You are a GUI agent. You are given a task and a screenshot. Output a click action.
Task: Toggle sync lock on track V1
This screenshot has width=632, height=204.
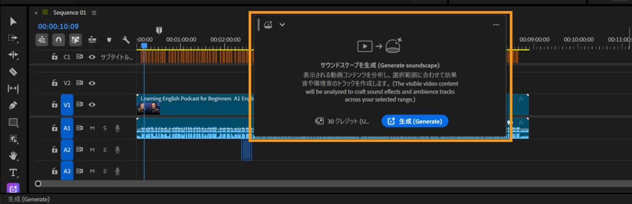click(80, 105)
